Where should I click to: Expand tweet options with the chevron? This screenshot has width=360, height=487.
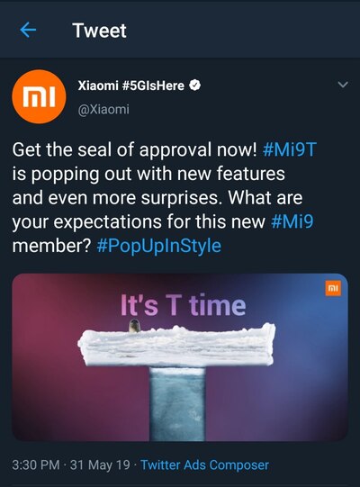[343, 85]
